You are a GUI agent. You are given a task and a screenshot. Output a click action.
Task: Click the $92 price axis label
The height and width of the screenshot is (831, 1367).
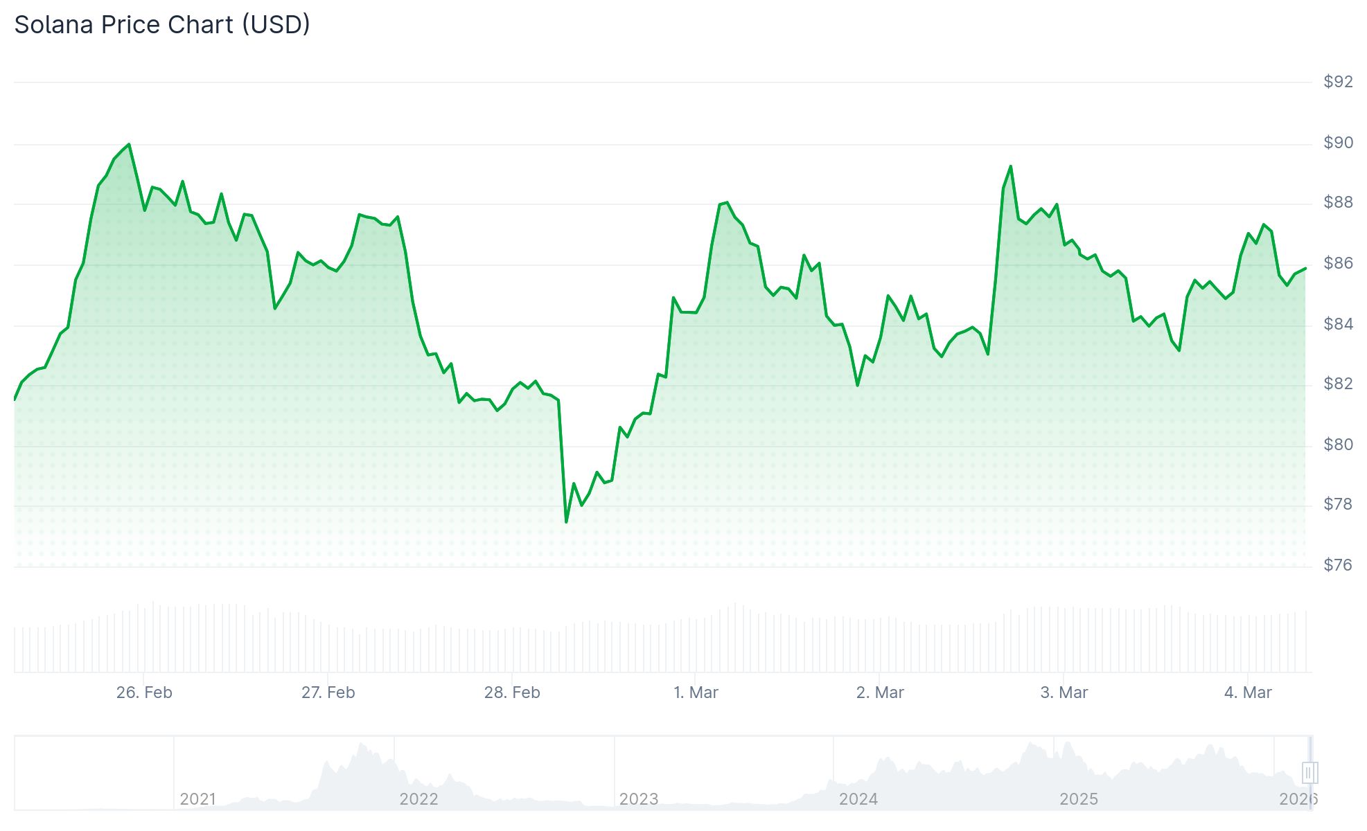coord(1337,82)
